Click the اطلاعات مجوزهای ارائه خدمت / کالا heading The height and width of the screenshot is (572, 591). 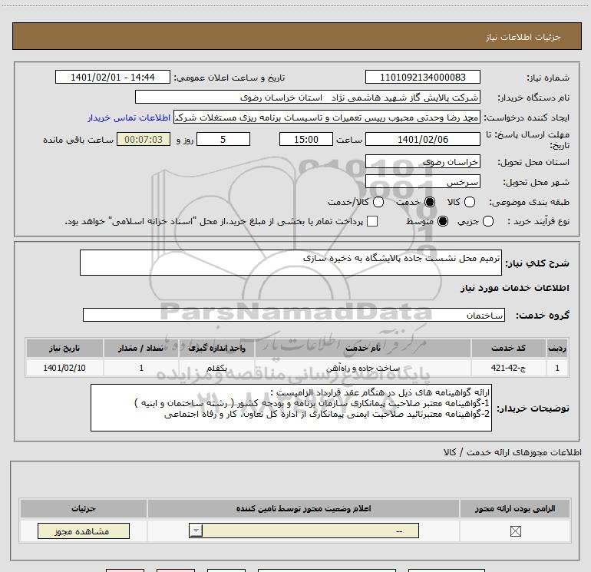pyautogui.click(x=513, y=452)
